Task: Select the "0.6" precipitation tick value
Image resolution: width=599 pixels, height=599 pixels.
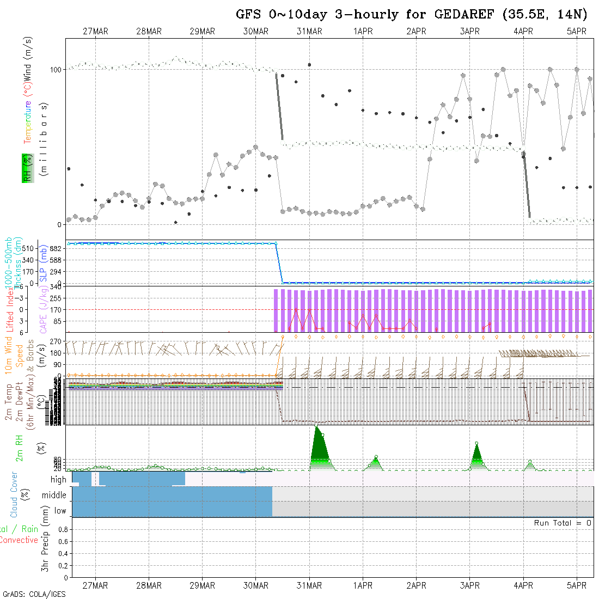Action: (63, 542)
